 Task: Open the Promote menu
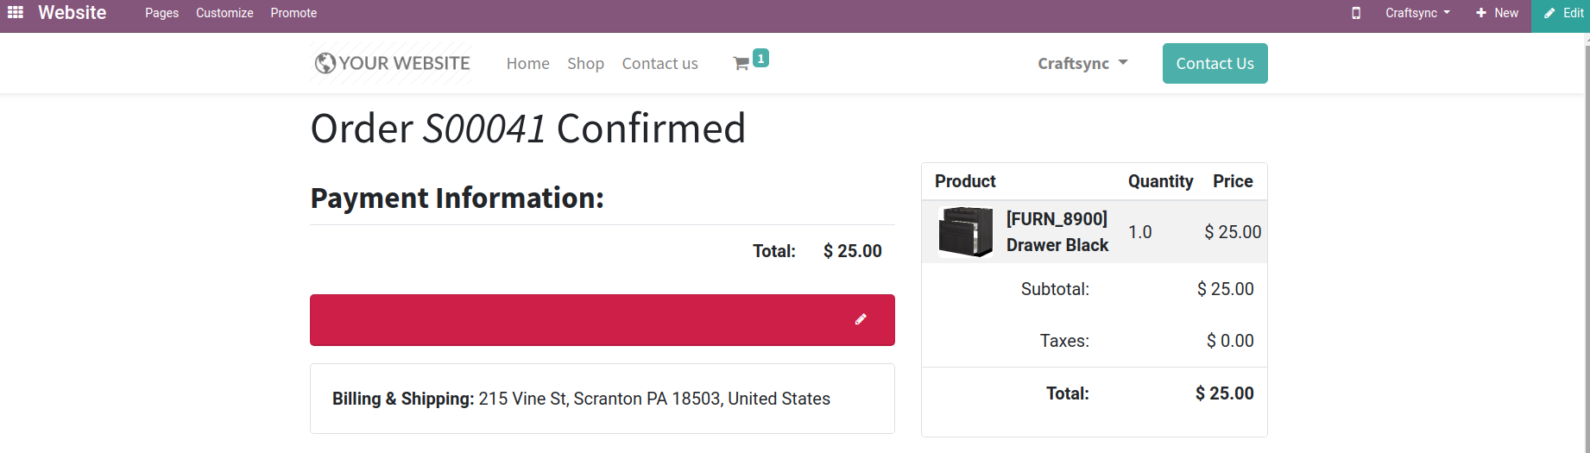293,13
